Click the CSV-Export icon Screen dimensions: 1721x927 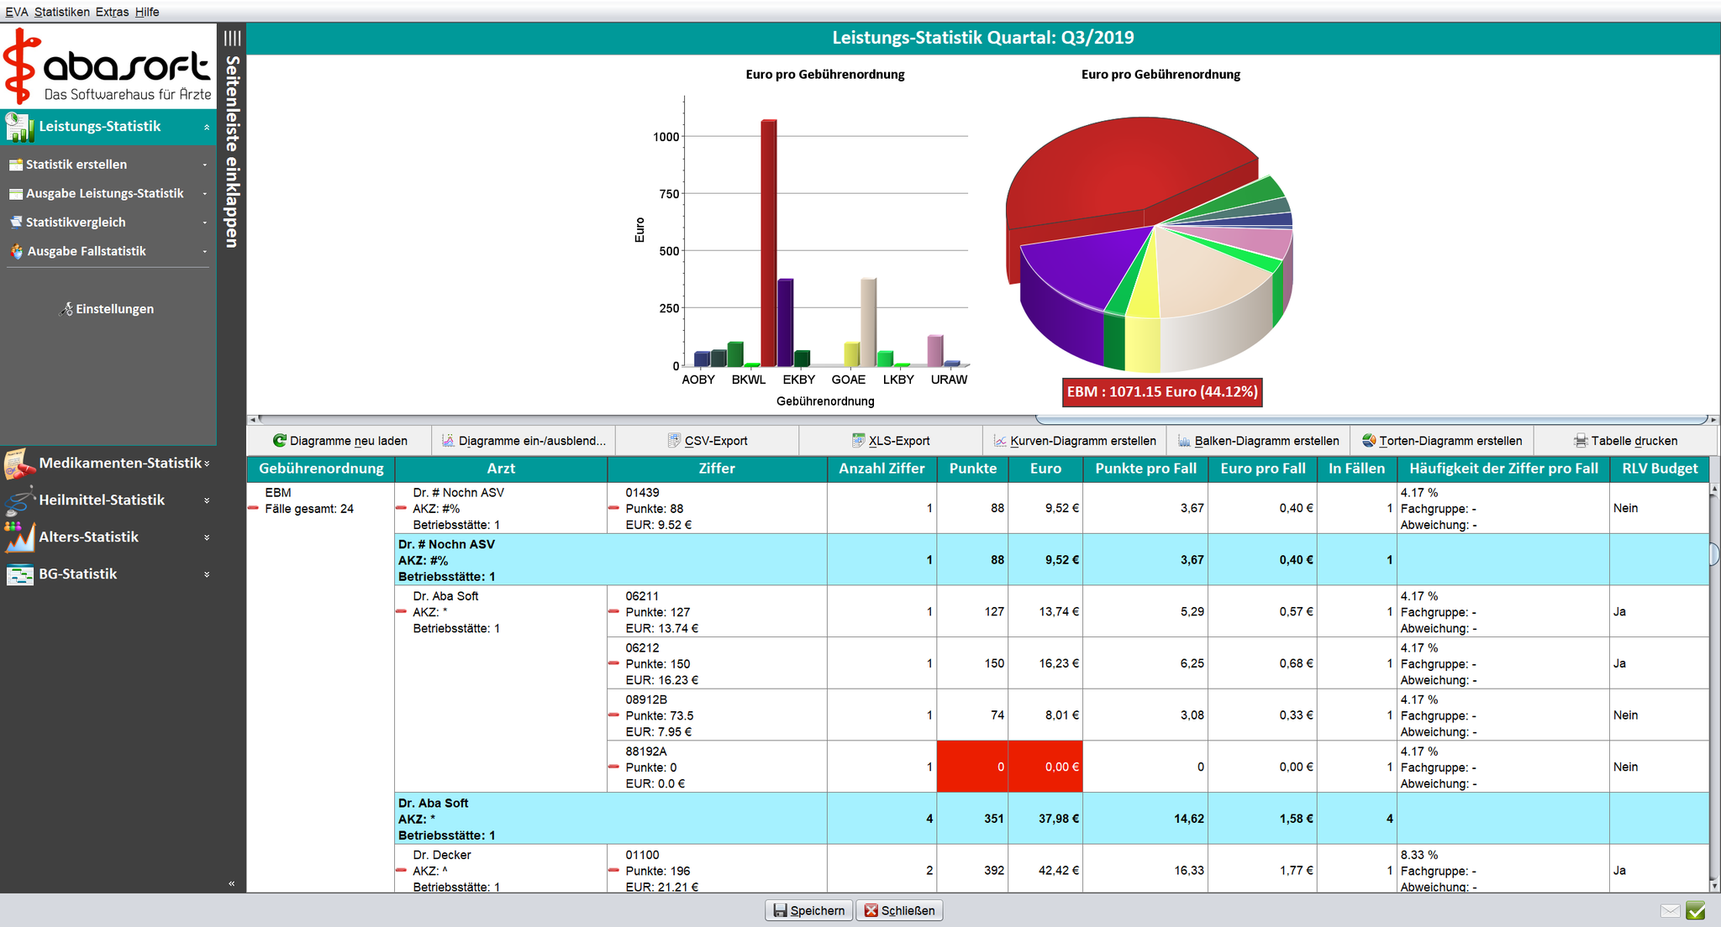pos(673,440)
